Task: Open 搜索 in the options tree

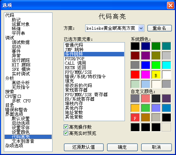Action: [x=9, y=92]
